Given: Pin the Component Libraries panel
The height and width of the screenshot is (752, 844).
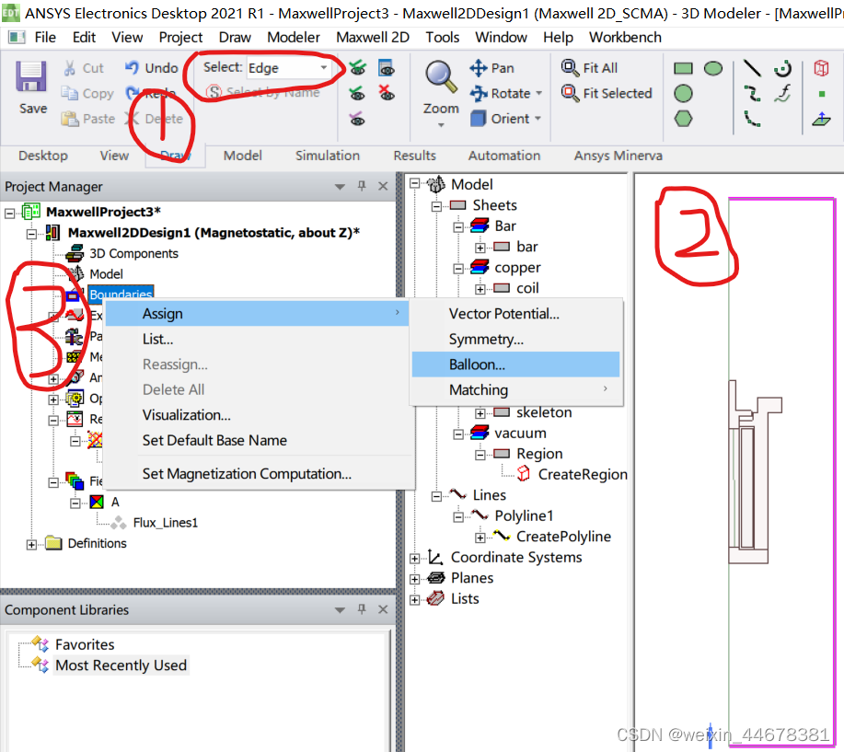Looking at the screenshot, I should tap(362, 609).
